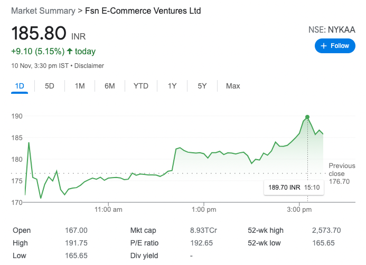366x265 pixels.
Task: Click the 190 y-axis label
Action: 17,116
